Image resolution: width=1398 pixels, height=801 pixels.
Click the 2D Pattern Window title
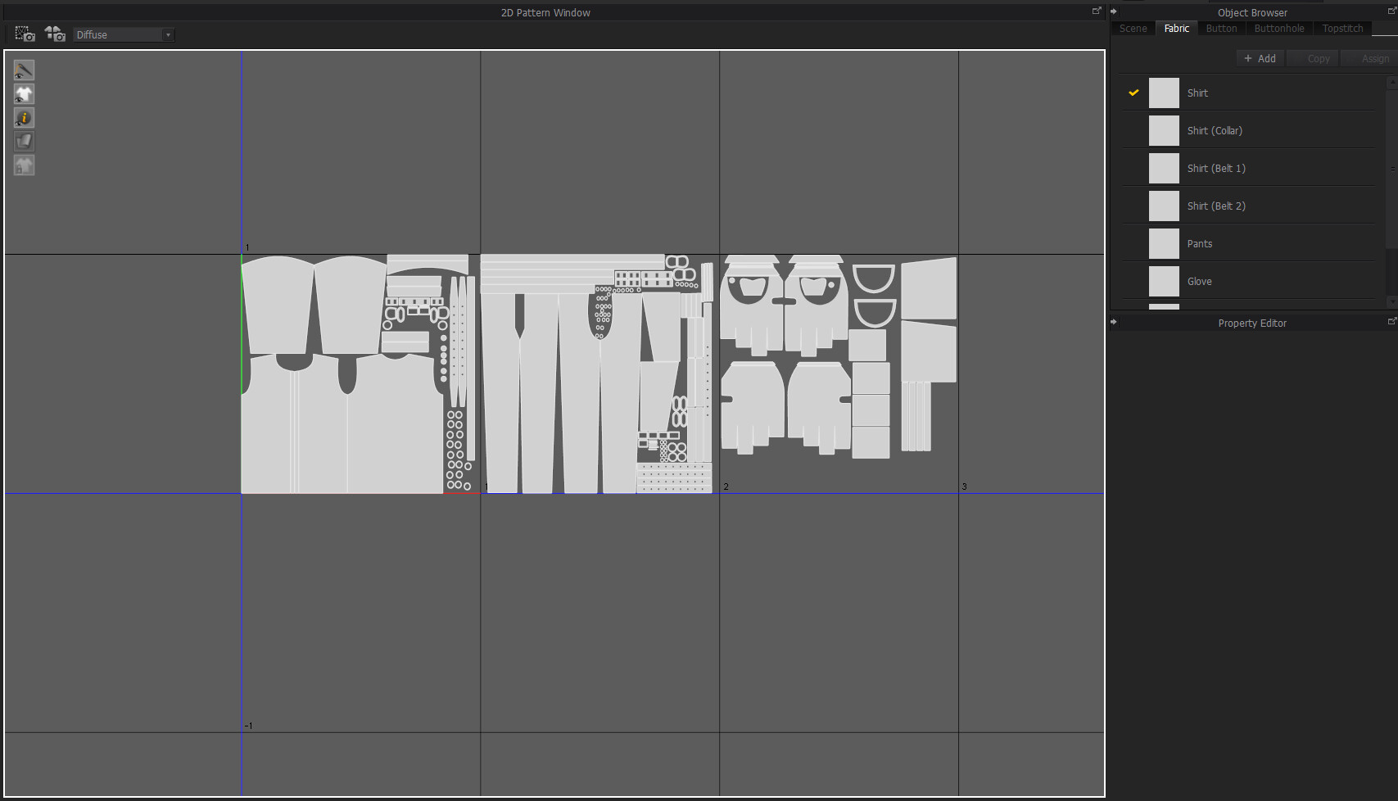[545, 12]
